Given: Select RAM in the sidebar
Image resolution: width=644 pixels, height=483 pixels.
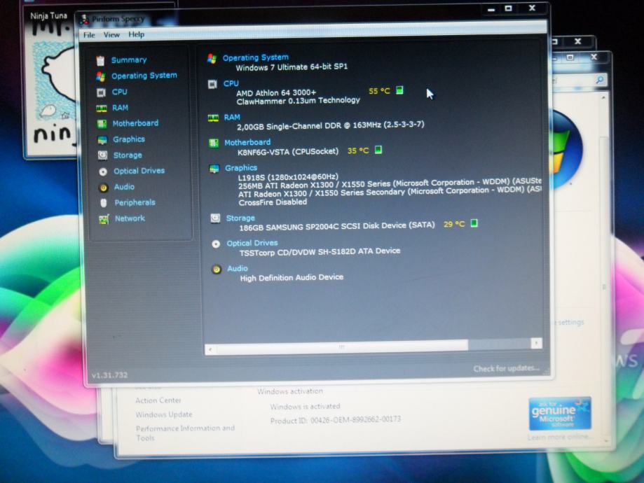Looking at the screenshot, I should click(121, 108).
